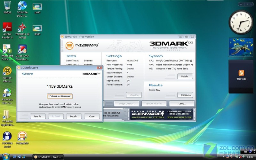256x160 pixels.
Task: Click the Demo button
Action: (x=182, y=104)
